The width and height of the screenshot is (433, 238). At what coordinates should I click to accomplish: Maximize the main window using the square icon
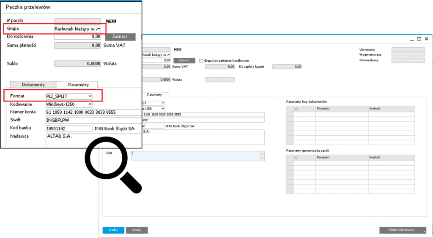point(419,39)
